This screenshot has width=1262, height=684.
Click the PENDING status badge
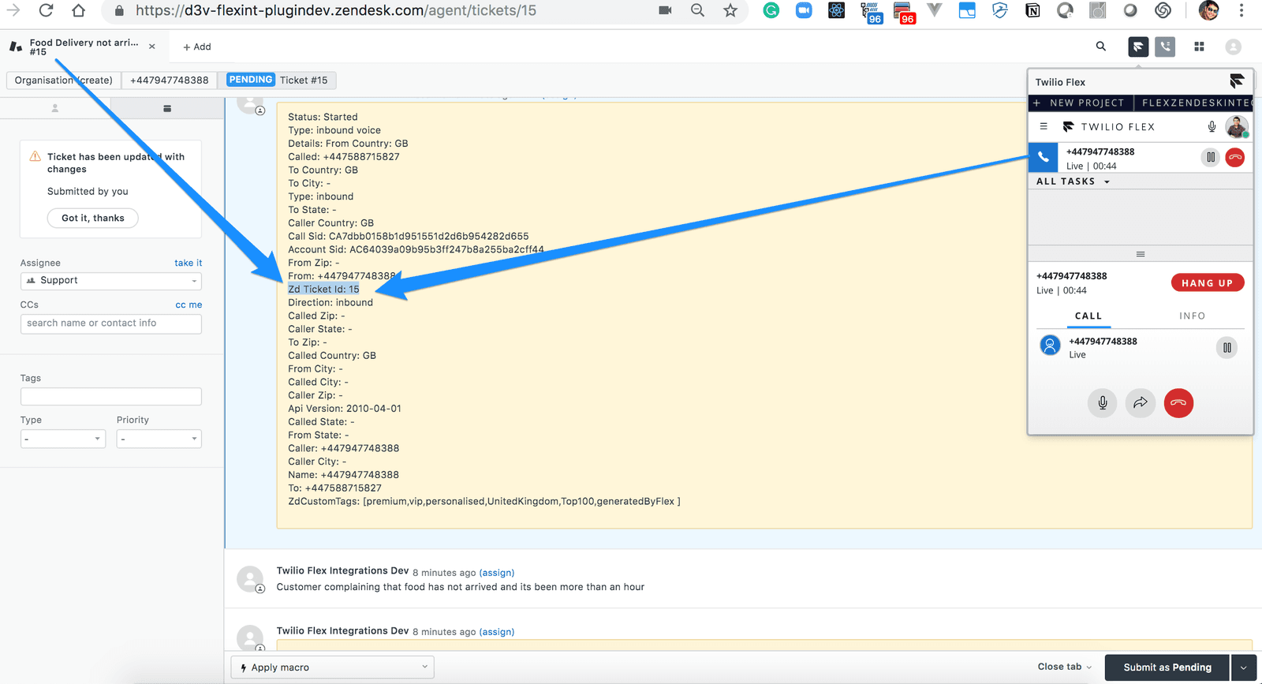pyautogui.click(x=251, y=80)
